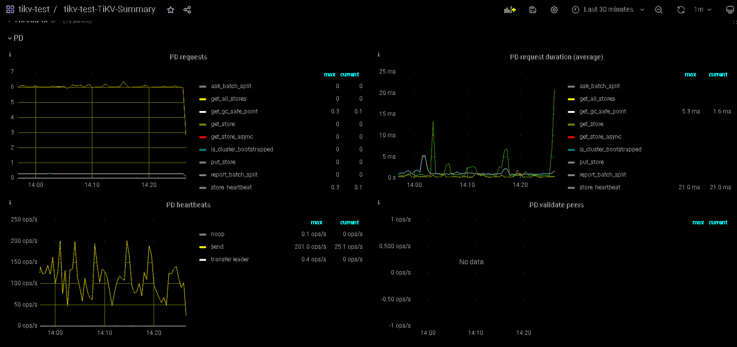Open PD requests panel title menu
The image size is (737, 347).
pos(188,57)
